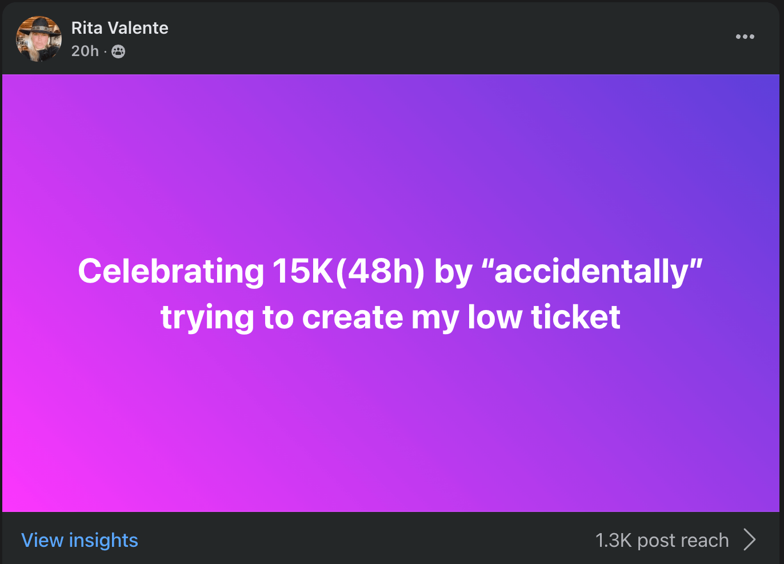Click the "15K(48h)" text in the post

(x=349, y=271)
